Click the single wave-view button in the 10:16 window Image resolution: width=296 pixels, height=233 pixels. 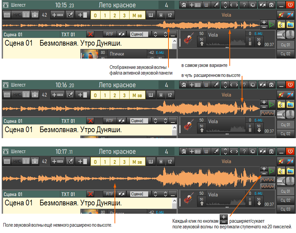point(267,113)
